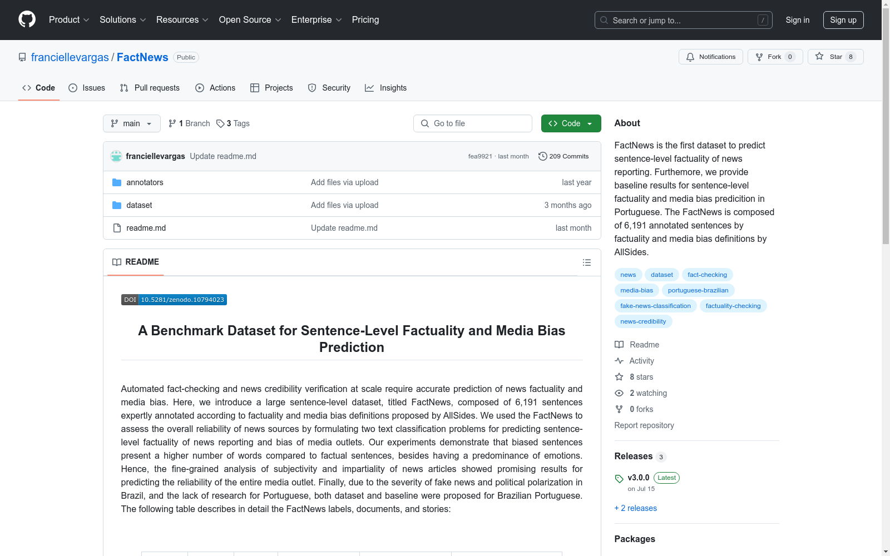This screenshot has width=890, height=556.
Task: Click the Projects table icon
Action: coord(255,88)
